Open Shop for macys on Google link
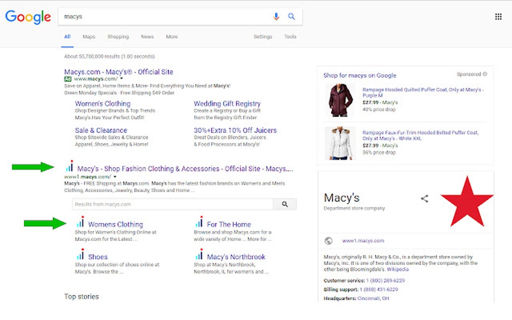The image size is (512, 320). (x=360, y=75)
